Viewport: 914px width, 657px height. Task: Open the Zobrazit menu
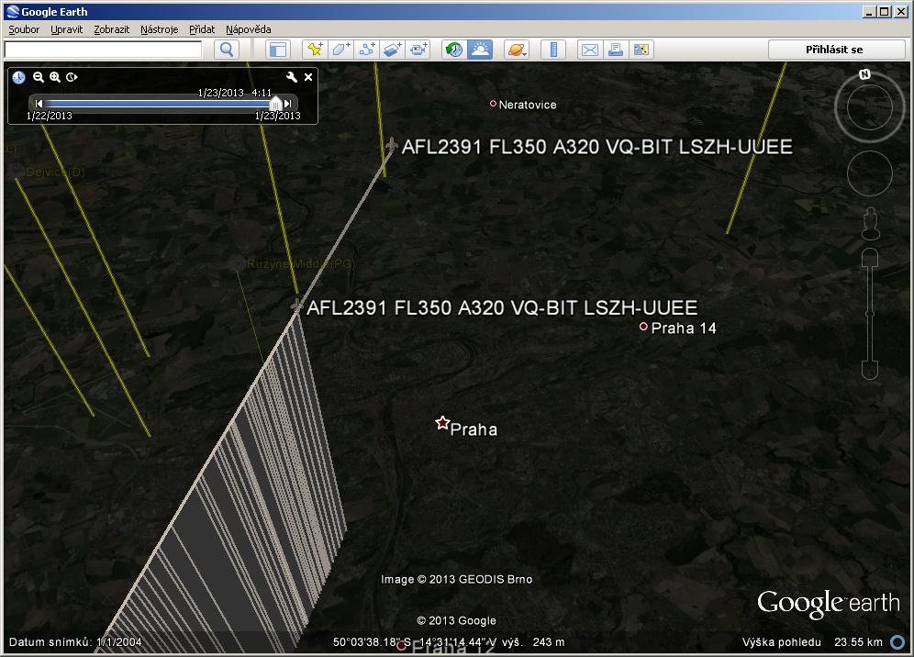[111, 29]
